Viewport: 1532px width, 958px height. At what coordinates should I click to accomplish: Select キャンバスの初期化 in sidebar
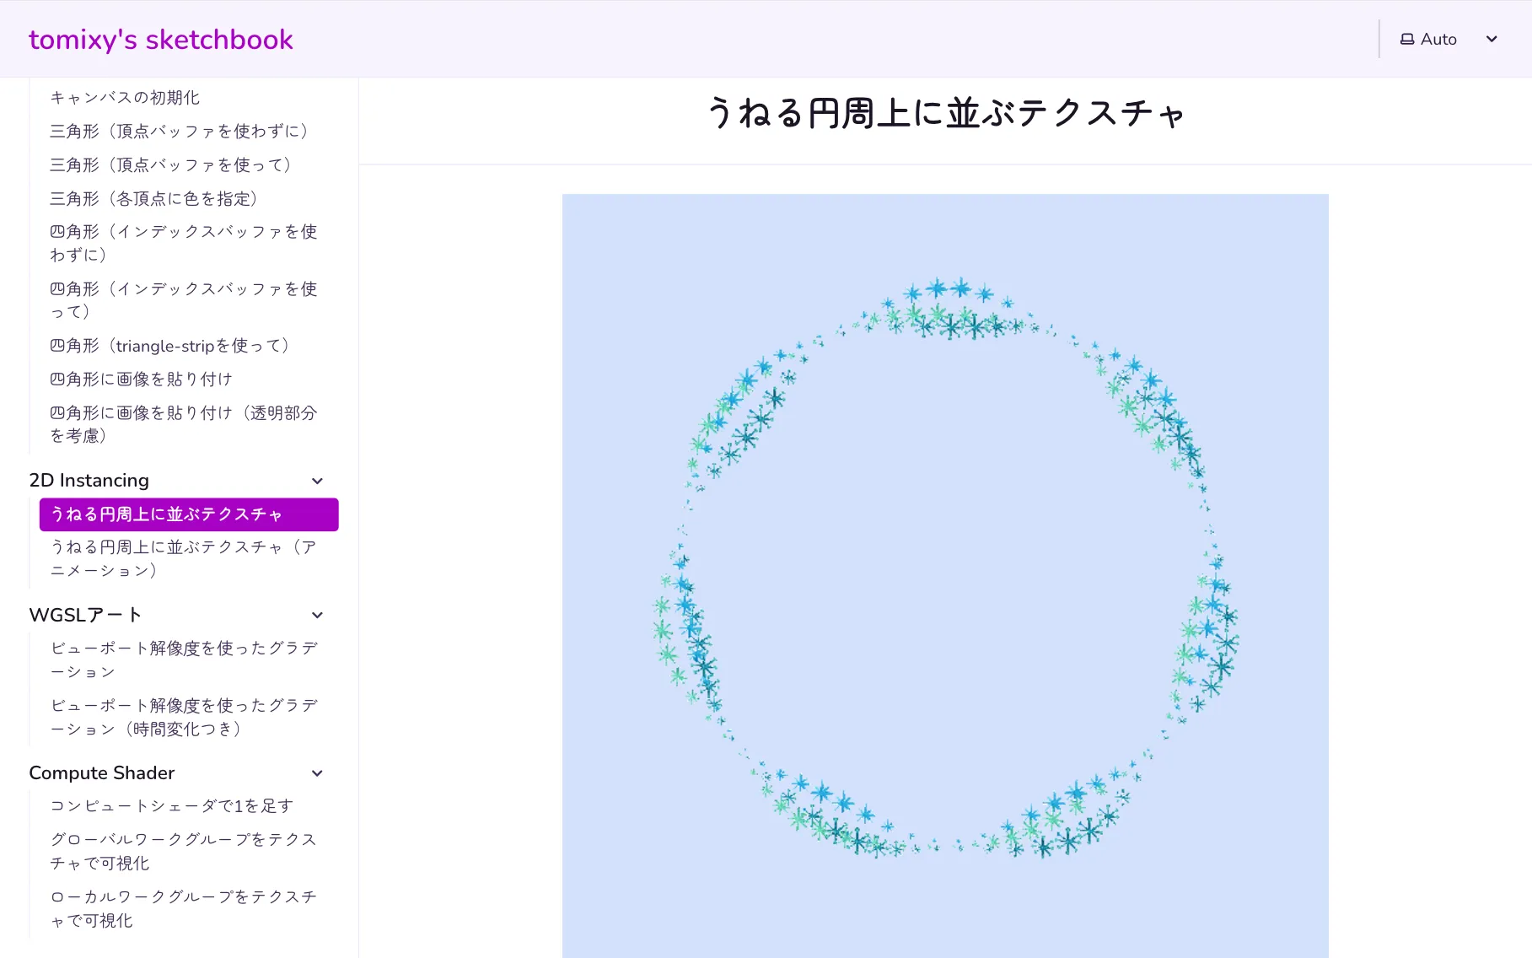(125, 98)
